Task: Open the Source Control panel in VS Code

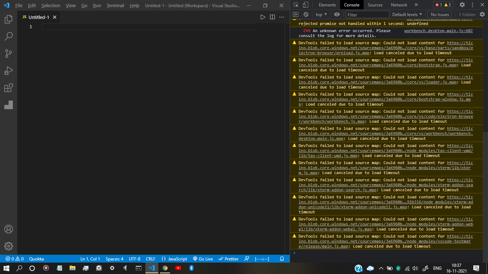Action: click(x=9, y=53)
